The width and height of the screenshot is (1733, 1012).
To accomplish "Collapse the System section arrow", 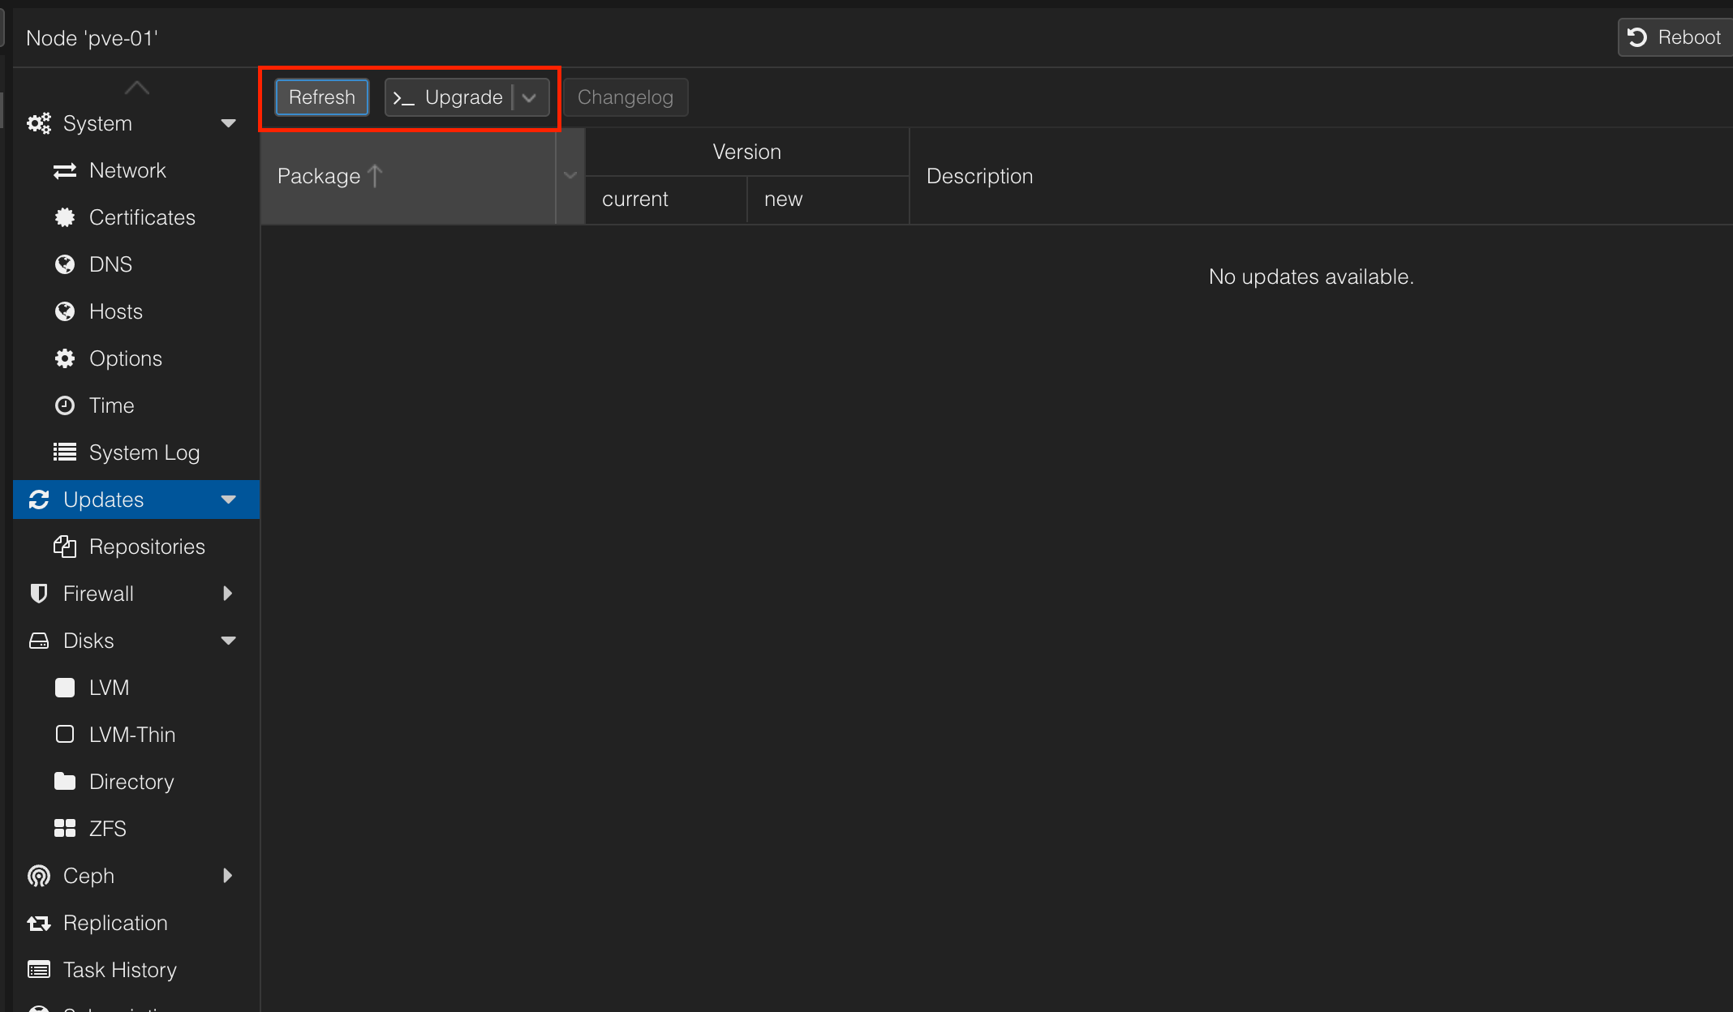I will (229, 123).
